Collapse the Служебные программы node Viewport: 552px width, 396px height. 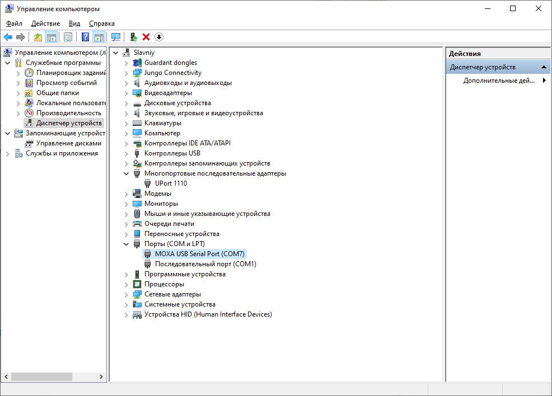tap(7, 63)
